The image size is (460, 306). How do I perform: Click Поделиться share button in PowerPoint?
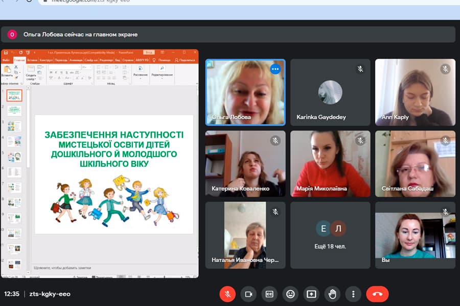(185, 60)
